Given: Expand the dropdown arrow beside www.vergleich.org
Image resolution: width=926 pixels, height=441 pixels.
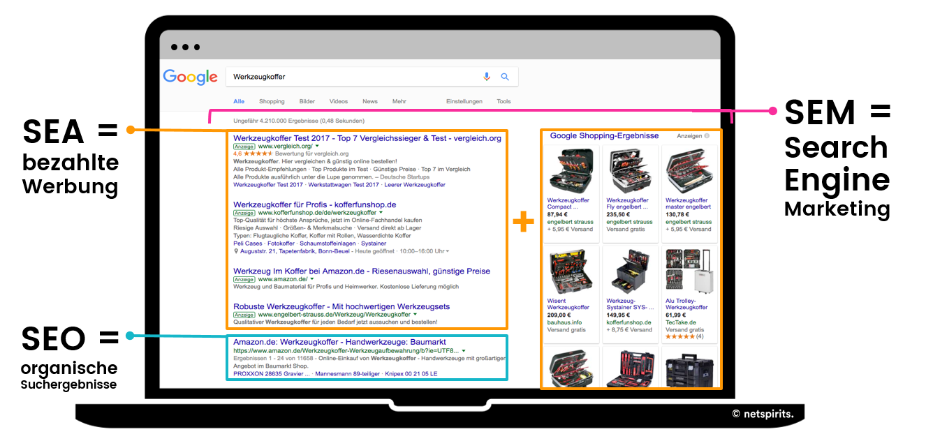Looking at the screenshot, I should point(317,147).
